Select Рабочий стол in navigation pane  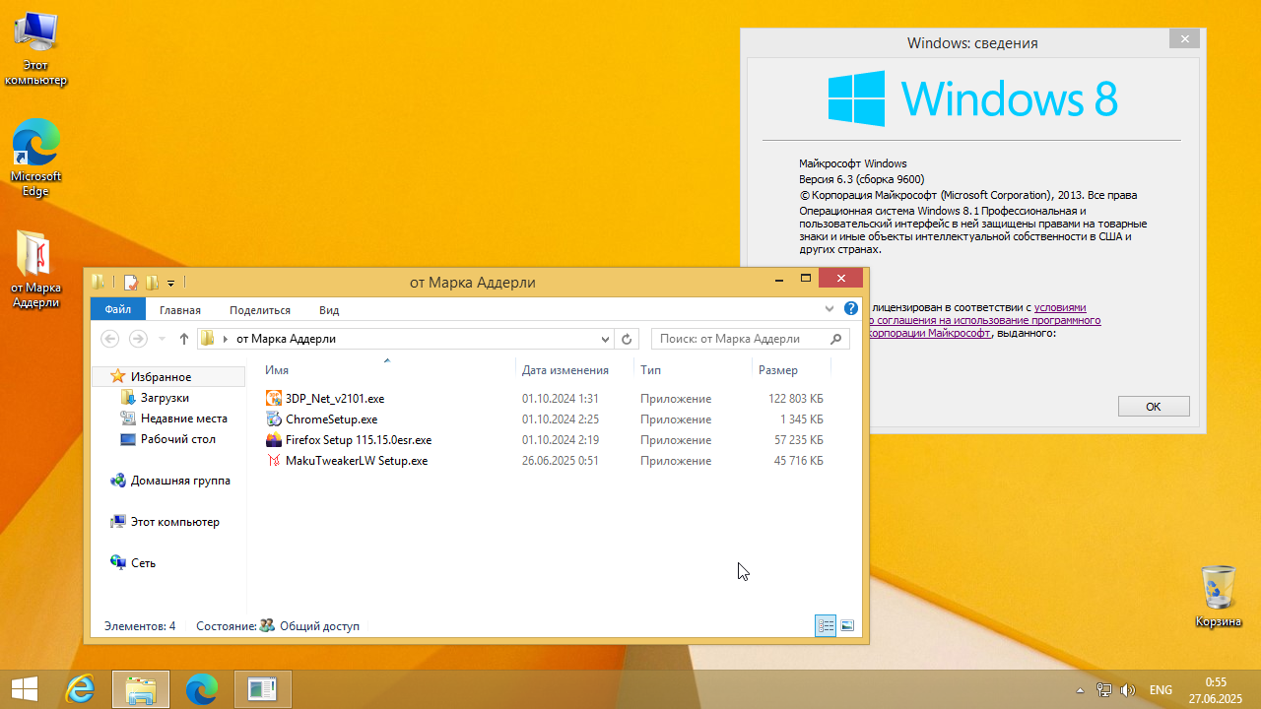tap(177, 439)
